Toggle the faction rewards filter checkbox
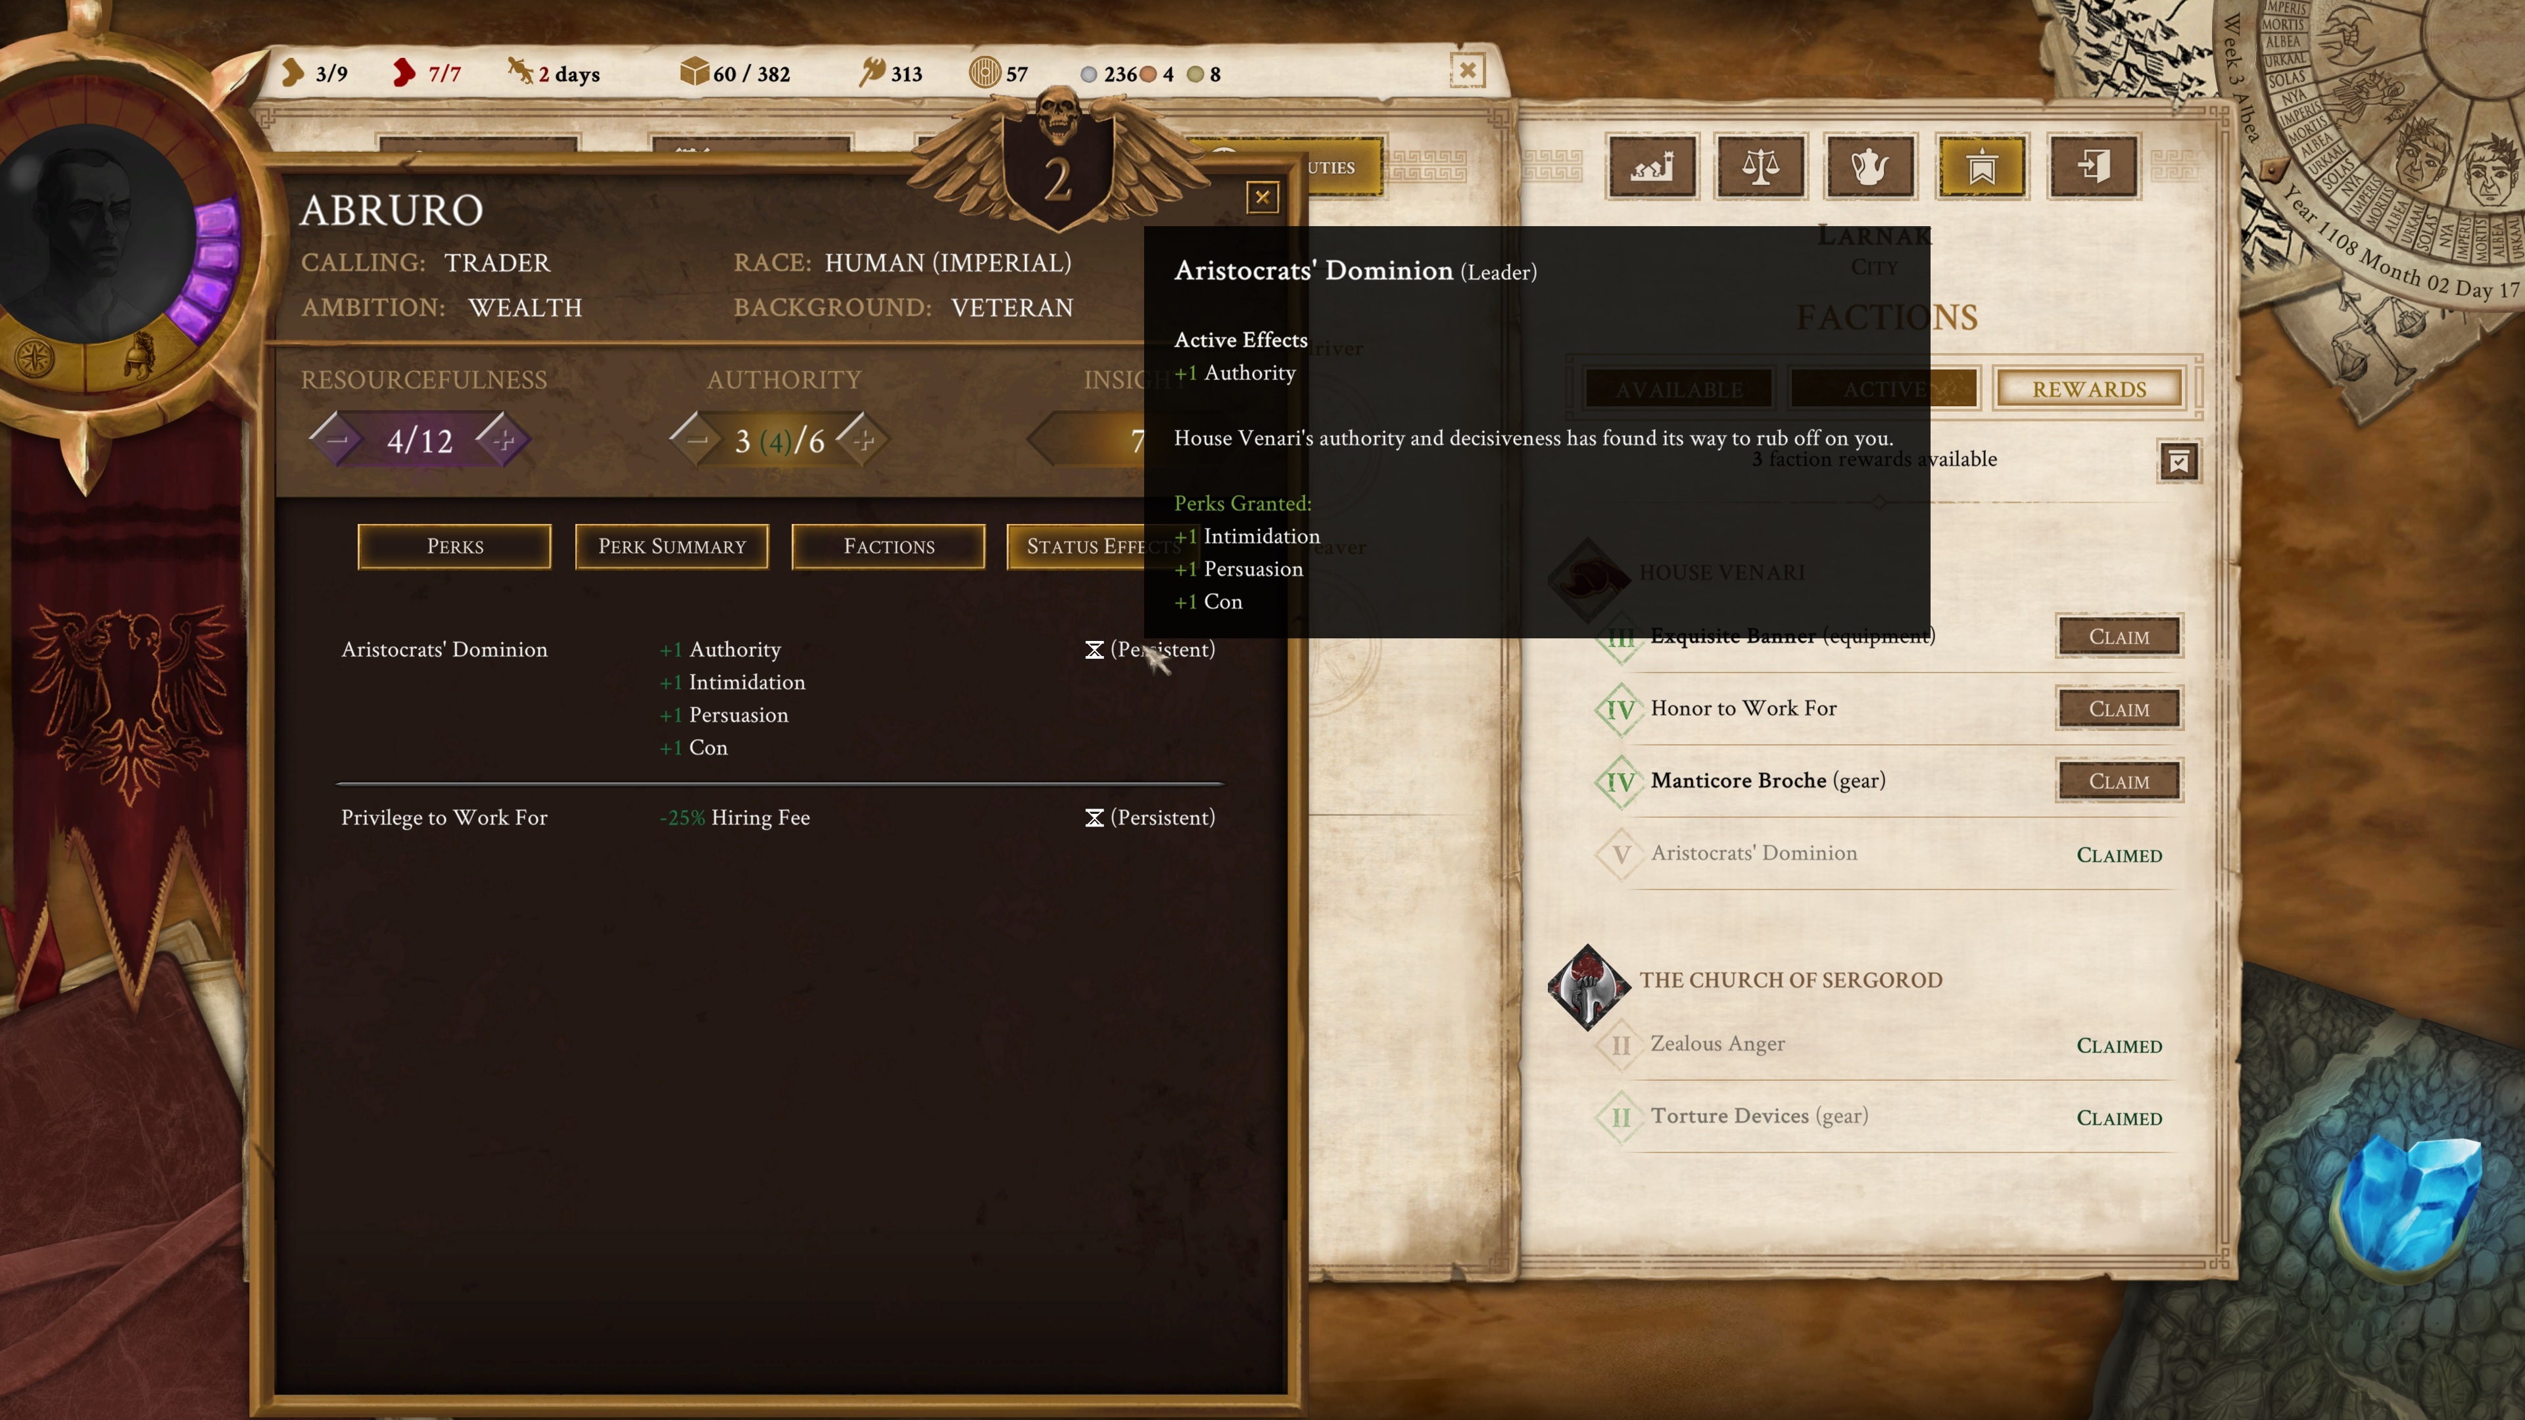The height and width of the screenshot is (1420, 2525). click(x=2178, y=461)
